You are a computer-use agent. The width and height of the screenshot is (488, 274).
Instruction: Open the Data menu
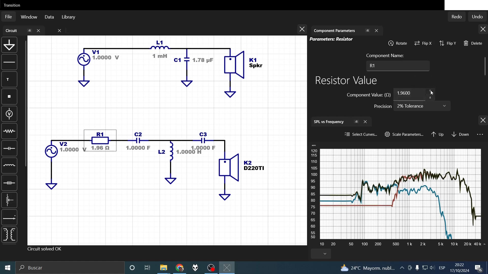[x=49, y=17]
